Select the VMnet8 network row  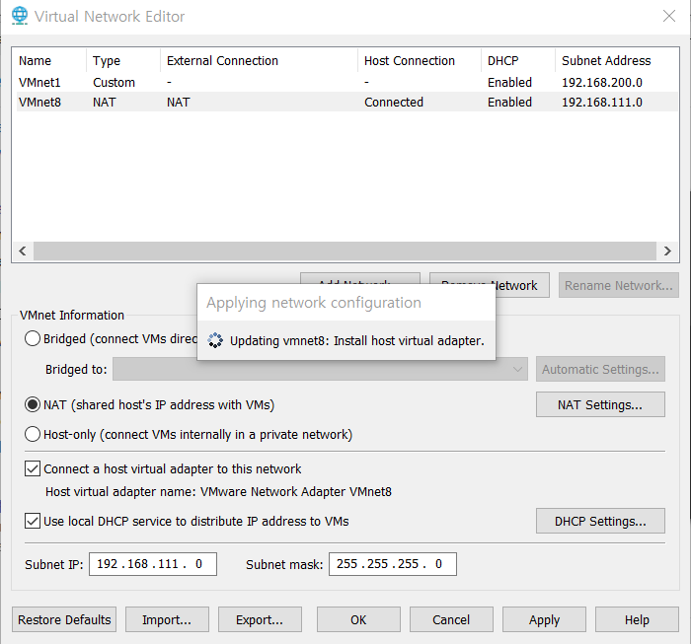pyautogui.click(x=346, y=103)
